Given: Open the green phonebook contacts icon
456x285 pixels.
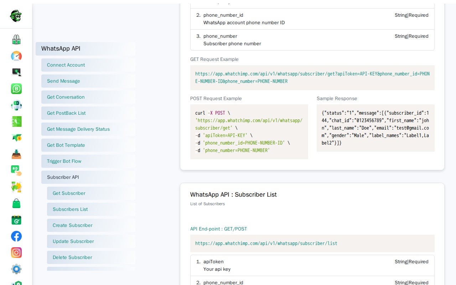Looking at the screenshot, I should (16, 121).
